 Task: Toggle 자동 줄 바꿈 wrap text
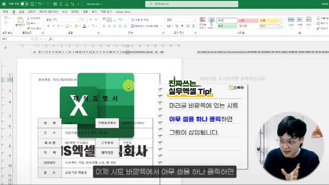(x=140, y=20)
